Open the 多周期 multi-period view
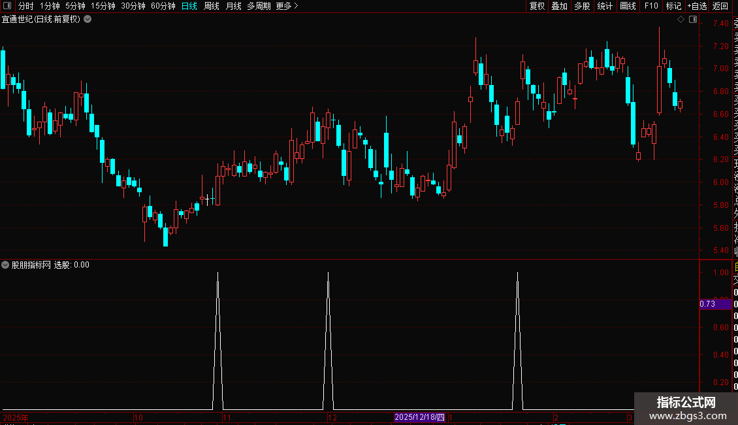This screenshot has width=738, height=425. 259,6
